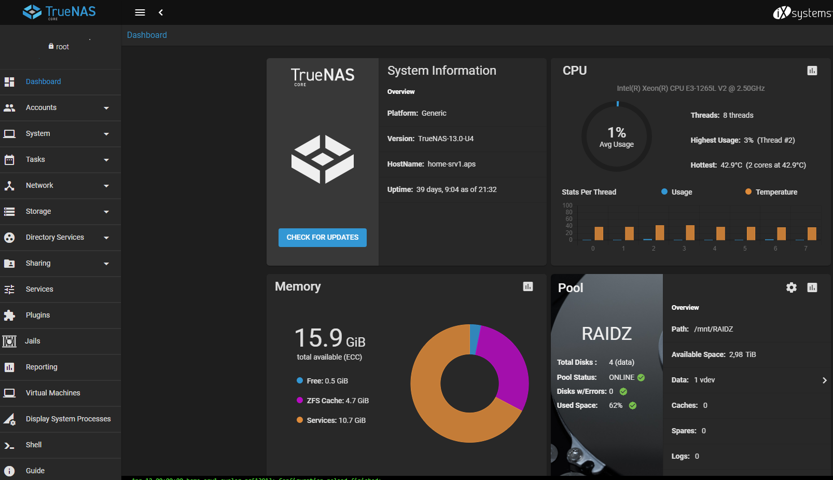Toggle the hamburger sidebar menu icon
Image resolution: width=833 pixels, height=480 pixels.
pyautogui.click(x=140, y=12)
